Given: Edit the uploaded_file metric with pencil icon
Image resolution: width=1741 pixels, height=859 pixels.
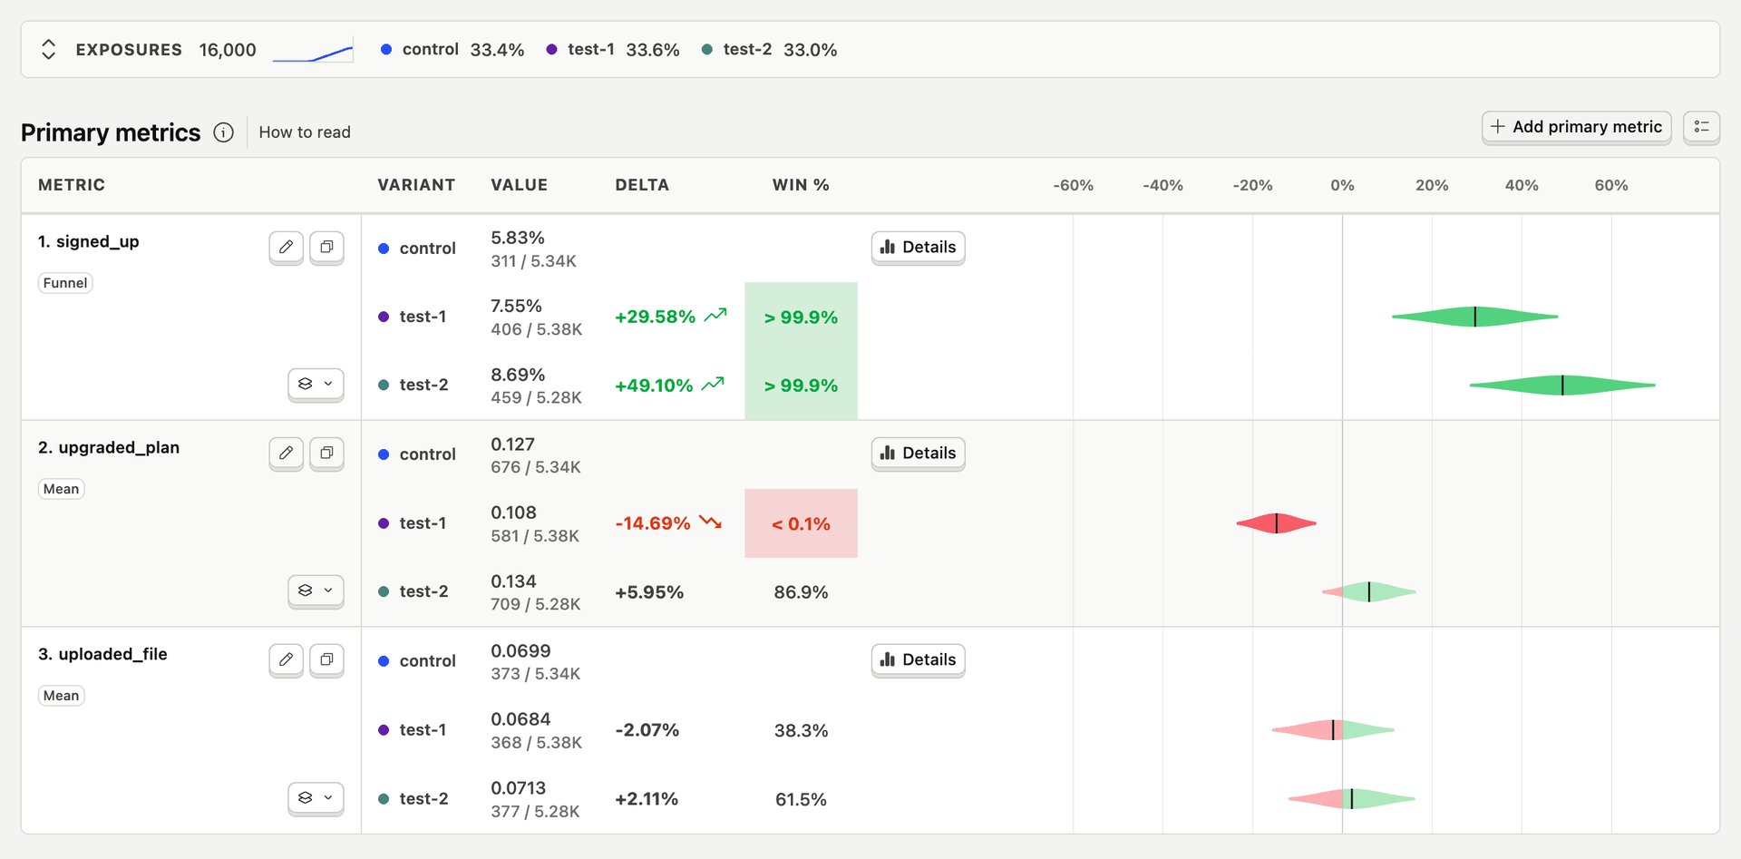Looking at the screenshot, I should 286,659.
